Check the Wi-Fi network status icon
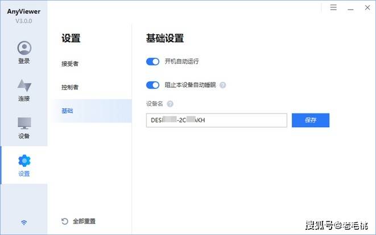 pos(24,223)
